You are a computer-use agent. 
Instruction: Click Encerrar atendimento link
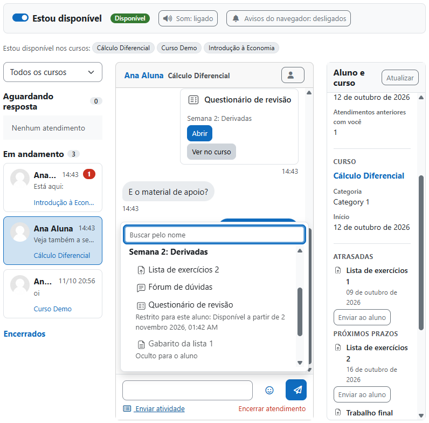[x=272, y=408]
